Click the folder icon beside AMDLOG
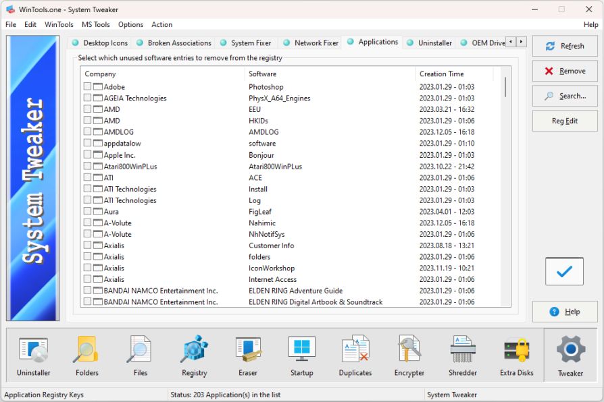This screenshot has height=402, width=604. 98,132
